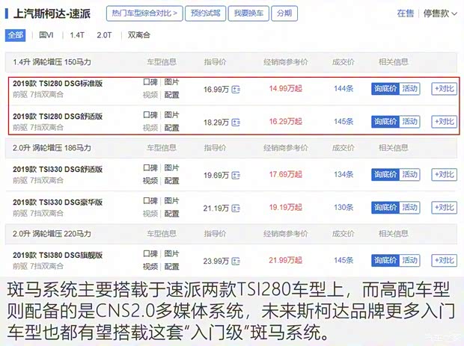
Task: Open 2019款 TSI330 DSG豪华版 model page
Action: tap(58, 203)
